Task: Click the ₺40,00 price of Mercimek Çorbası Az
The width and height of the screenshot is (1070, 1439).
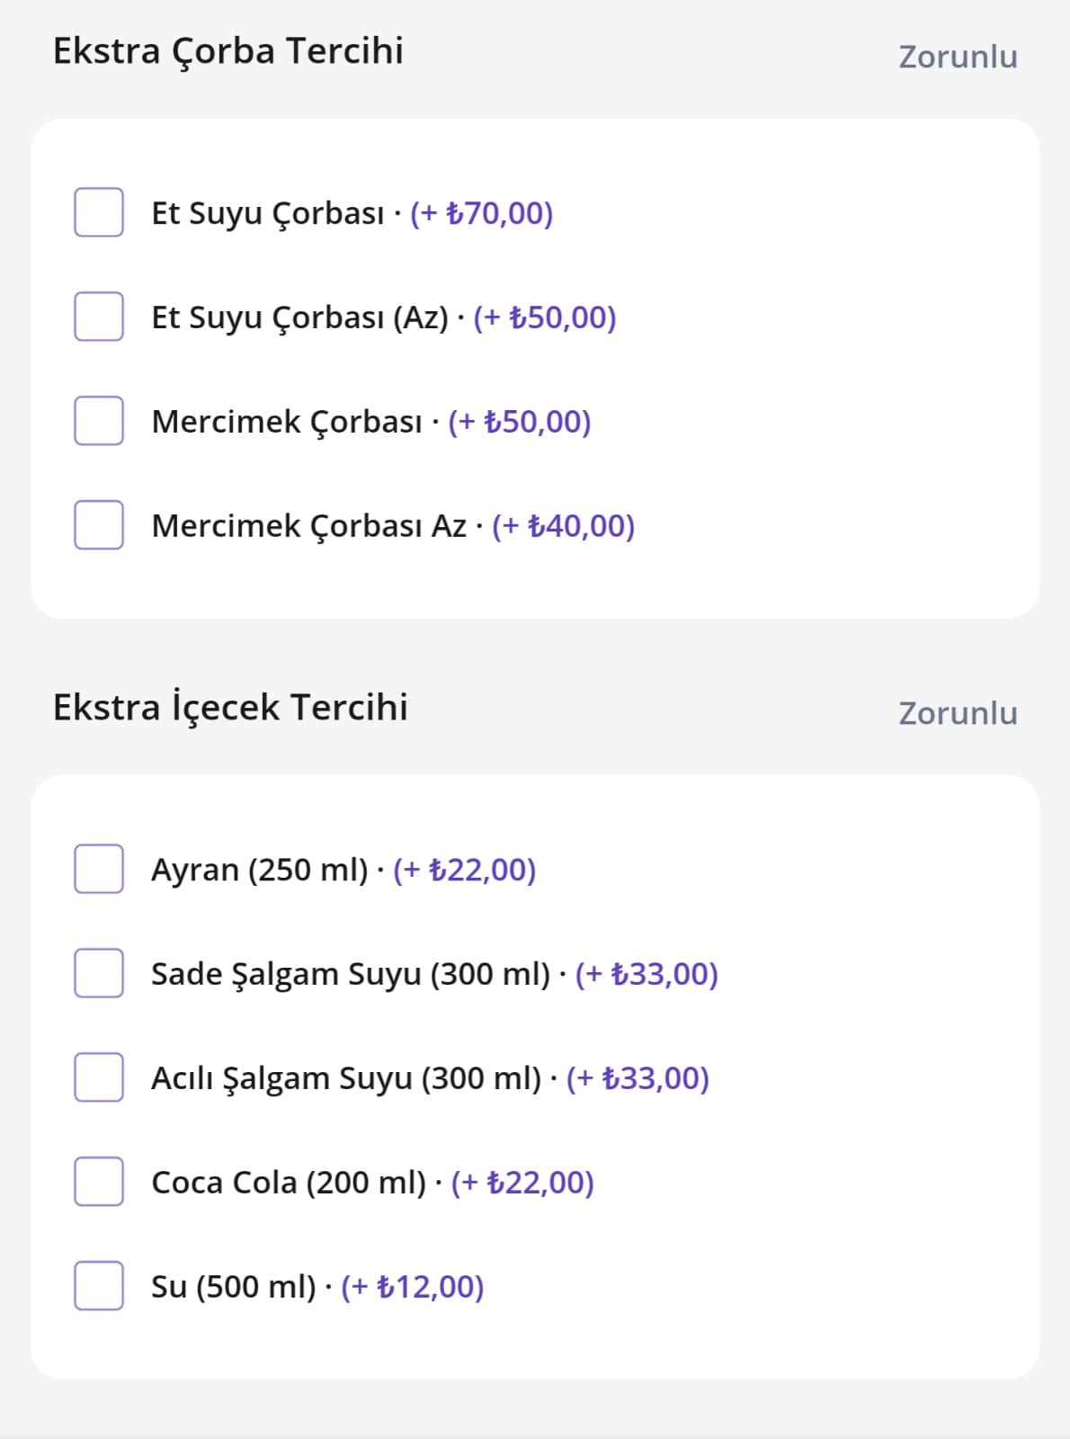Action: pyautogui.click(x=564, y=526)
